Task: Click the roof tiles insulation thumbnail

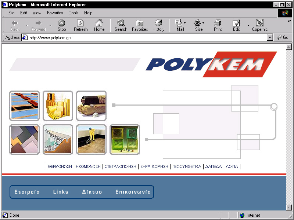Action: point(24,106)
